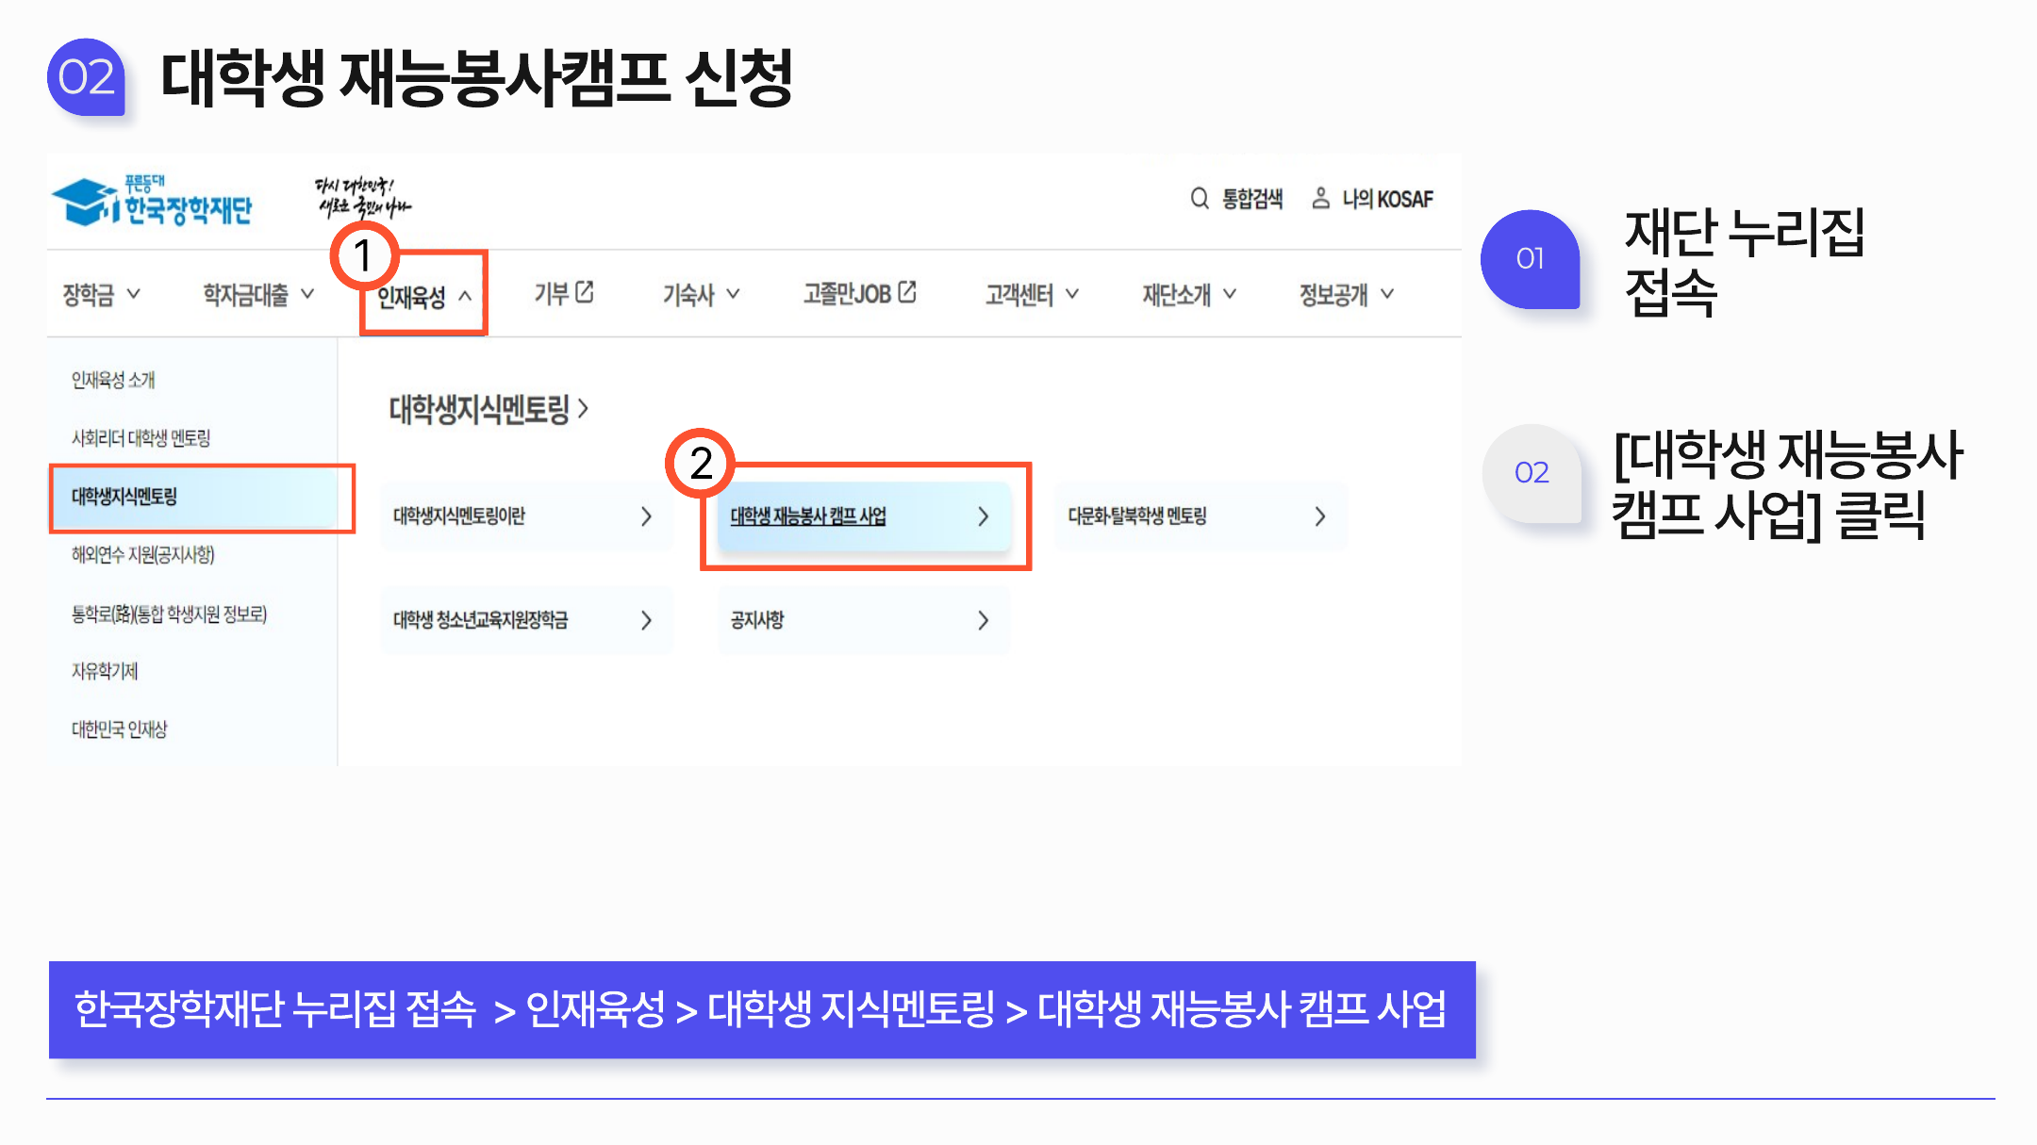The width and height of the screenshot is (2037, 1145).
Task: Open 통학로(路)(통합 학생지원 정보로) in sidebar
Action: coord(169,614)
